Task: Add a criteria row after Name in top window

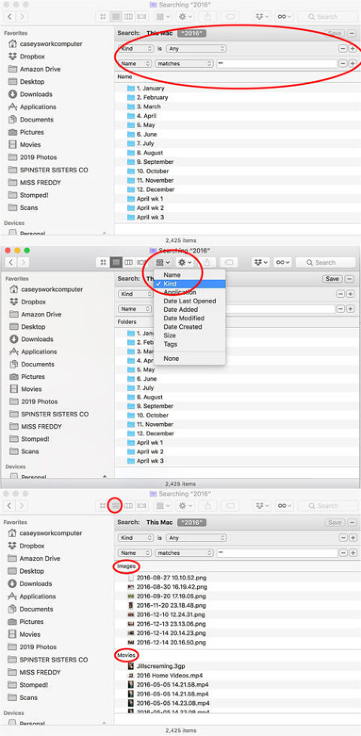Action: pos(352,63)
